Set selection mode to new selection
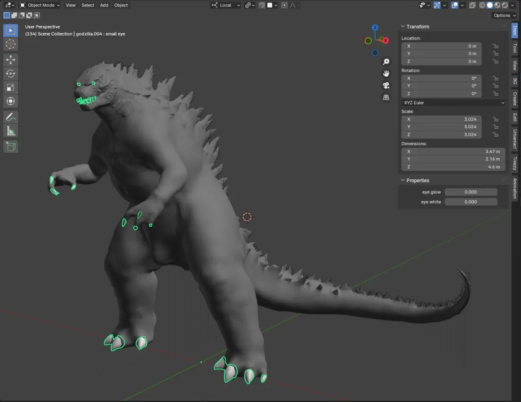Viewport: 521px width, 402px height. point(7,15)
